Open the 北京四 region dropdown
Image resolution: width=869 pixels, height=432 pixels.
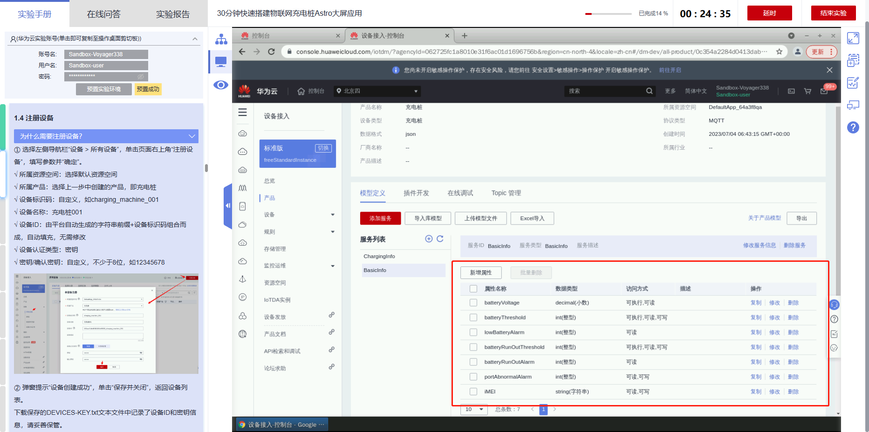[x=377, y=91]
